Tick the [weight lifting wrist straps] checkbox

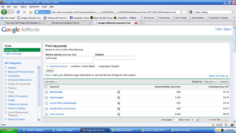tap(46, 109)
